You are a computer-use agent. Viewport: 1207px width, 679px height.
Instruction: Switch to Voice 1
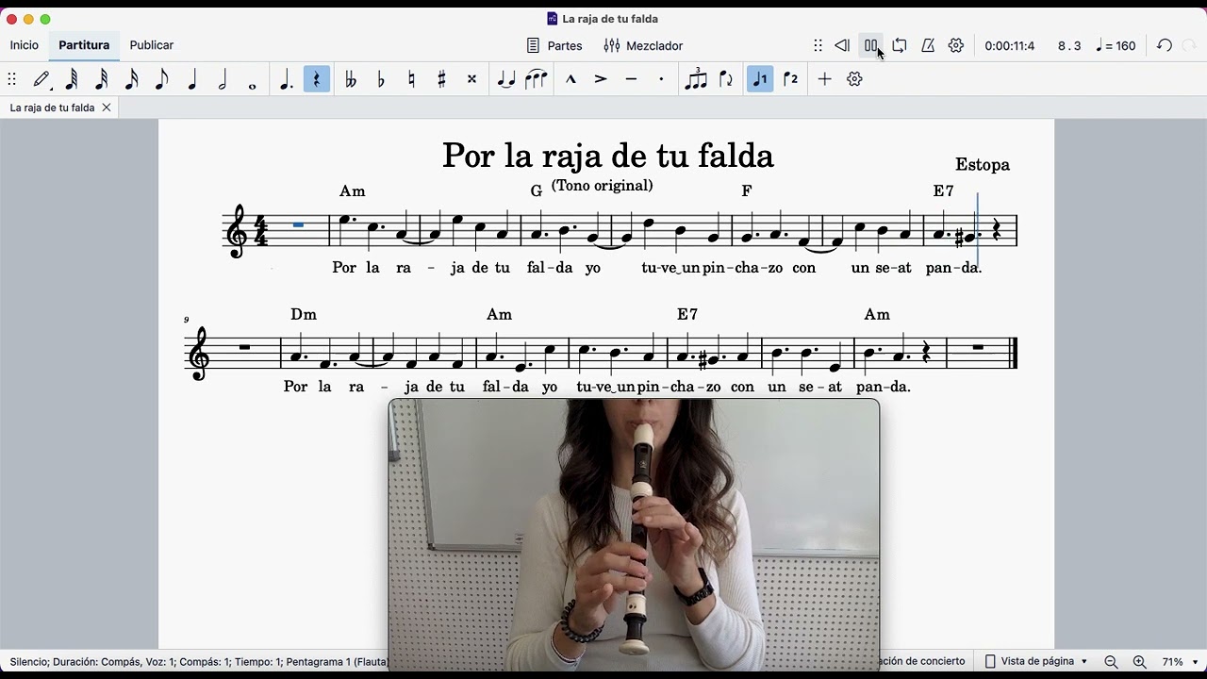click(760, 80)
